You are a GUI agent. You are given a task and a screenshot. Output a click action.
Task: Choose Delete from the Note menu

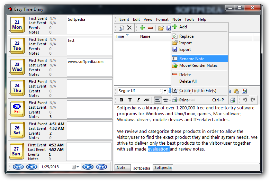pyautogui.click(x=200, y=75)
